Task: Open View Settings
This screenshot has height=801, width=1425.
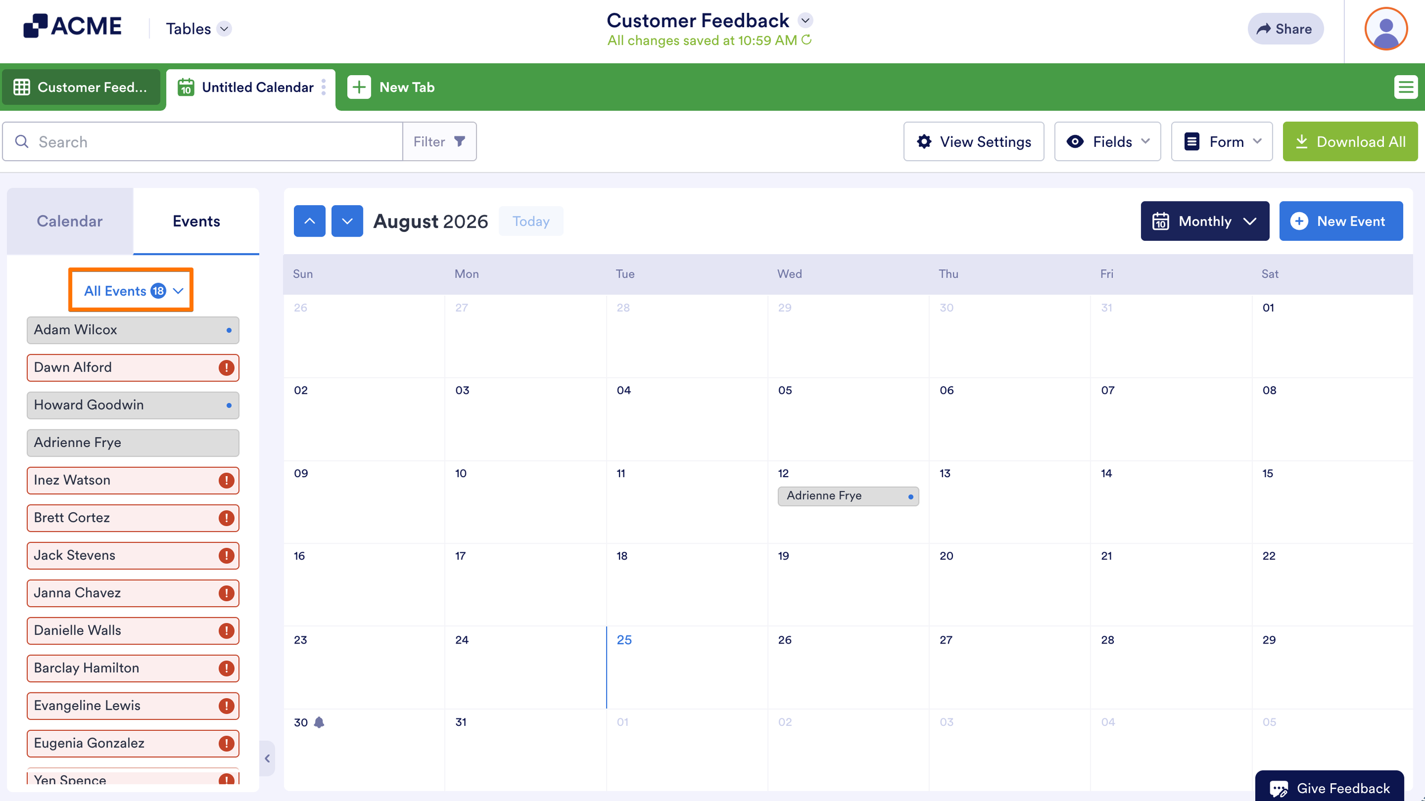Action: click(x=974, y=141)
